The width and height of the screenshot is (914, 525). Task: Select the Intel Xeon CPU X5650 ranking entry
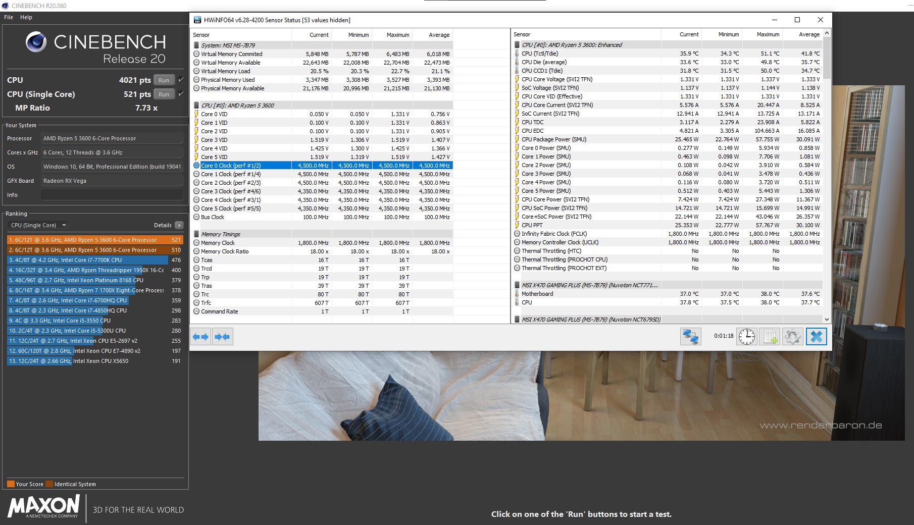(95, 361)
